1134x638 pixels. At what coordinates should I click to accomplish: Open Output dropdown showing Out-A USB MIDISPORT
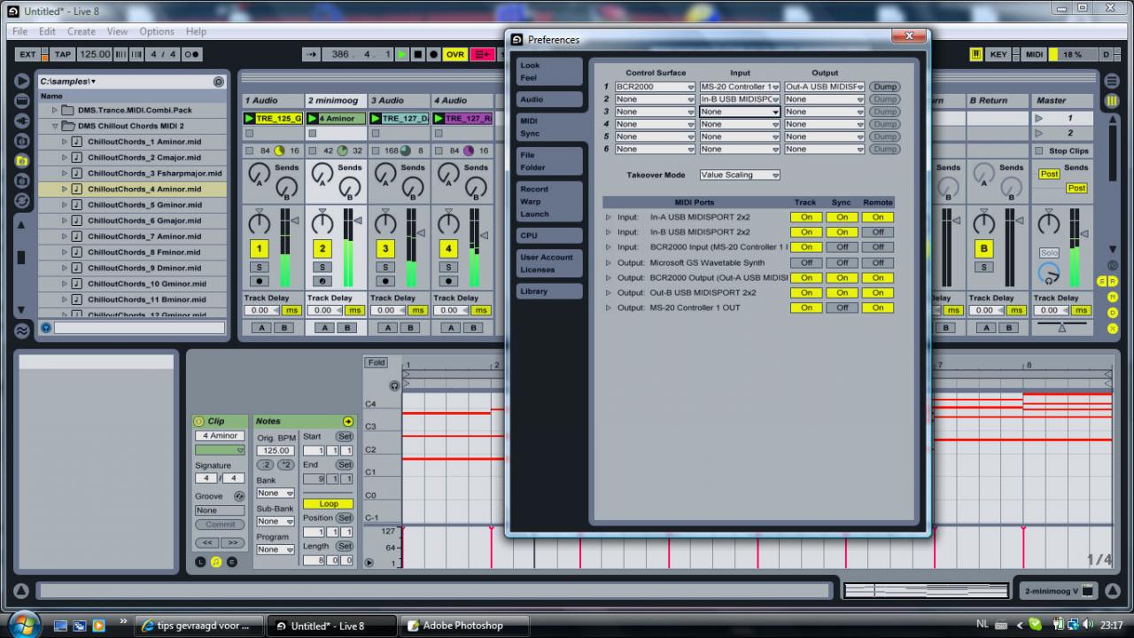[824, 87]
